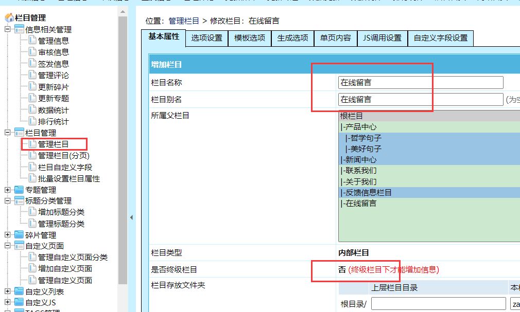Click the folder icon for 自定义列表
The image size is (520, 312).
[19, 291]
